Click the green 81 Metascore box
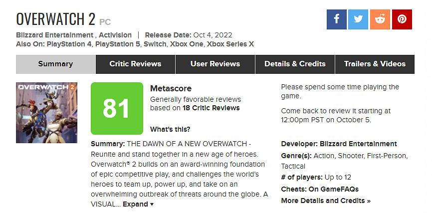The height and width of the screenshot is (213, 432). point(117,108)
